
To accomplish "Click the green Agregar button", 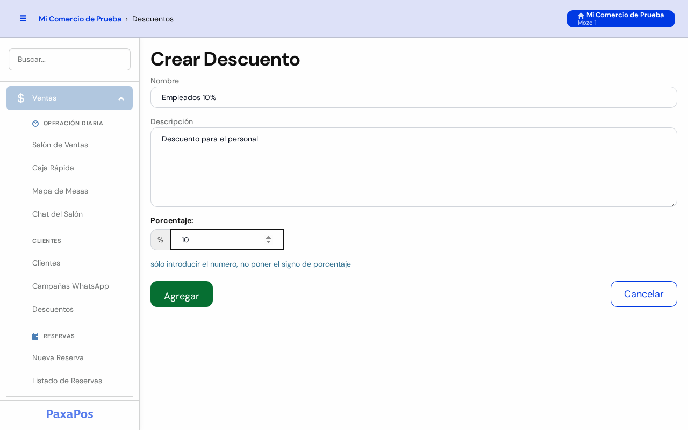I will click(182, 294).
